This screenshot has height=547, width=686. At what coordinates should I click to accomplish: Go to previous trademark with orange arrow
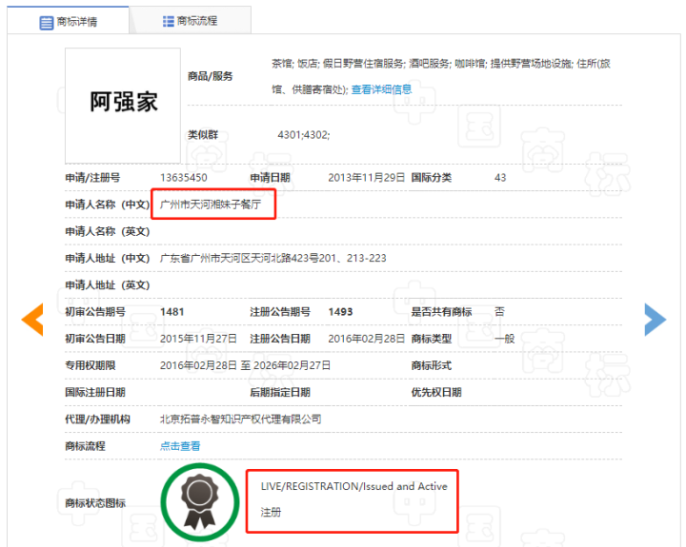[32, 320]
